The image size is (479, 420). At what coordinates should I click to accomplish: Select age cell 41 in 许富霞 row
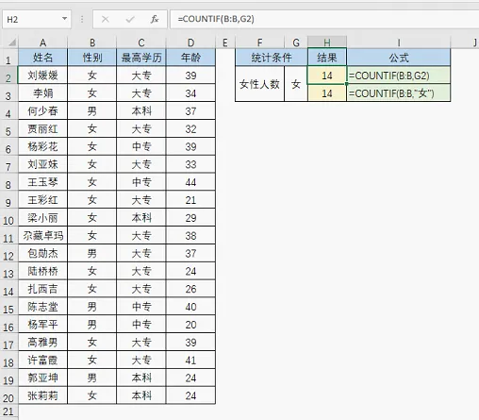(190, 360)
